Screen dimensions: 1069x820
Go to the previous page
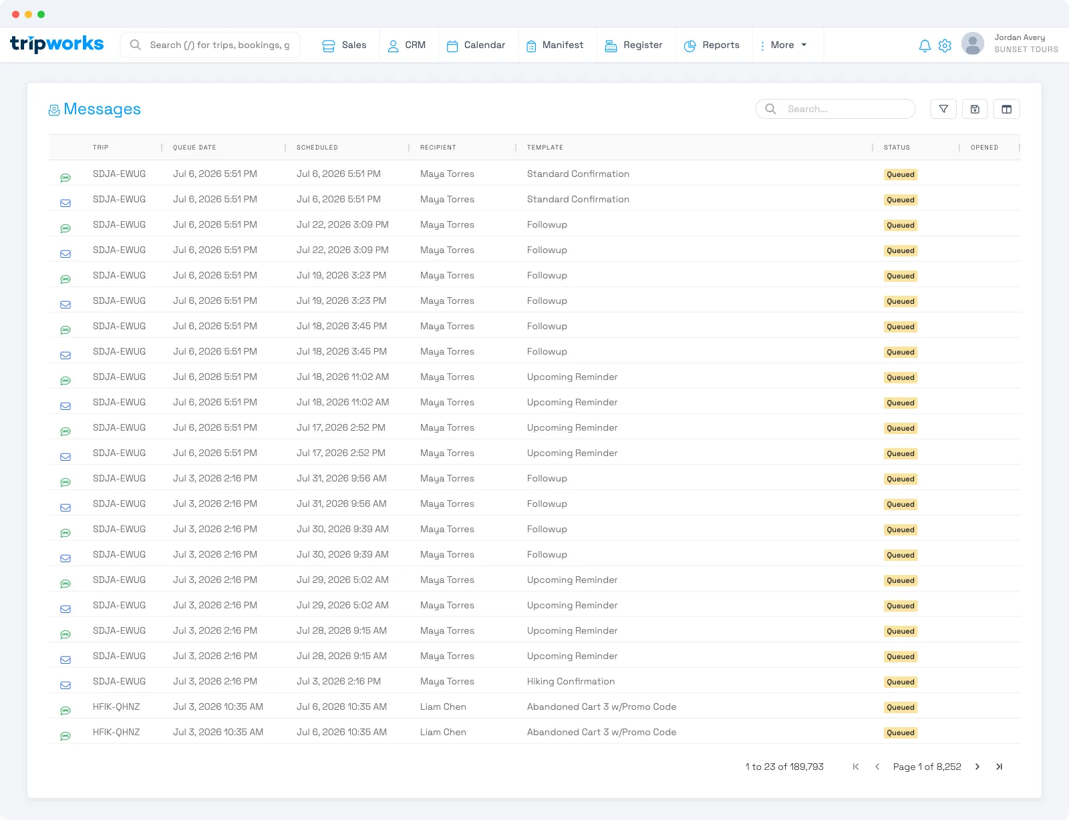click(877, 767)
